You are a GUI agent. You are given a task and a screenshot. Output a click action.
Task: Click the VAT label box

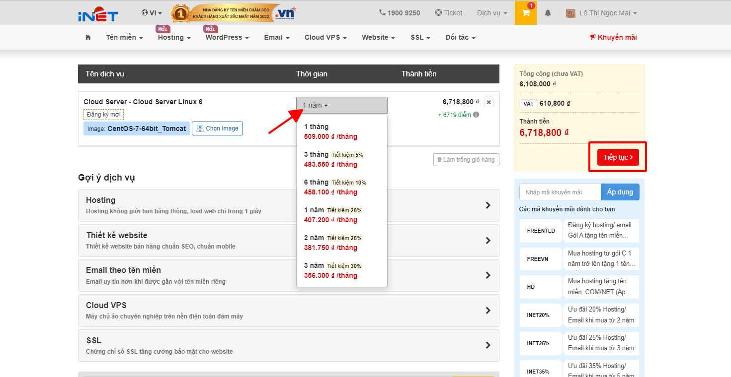[x=528, y=104]
